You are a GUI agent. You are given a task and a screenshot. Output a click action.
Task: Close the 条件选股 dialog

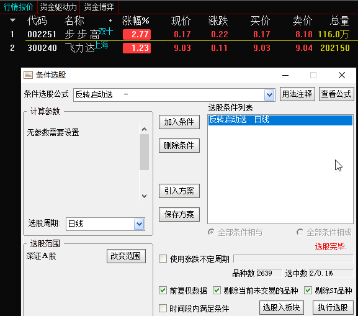pyautogui.click(x=342, y=75)
